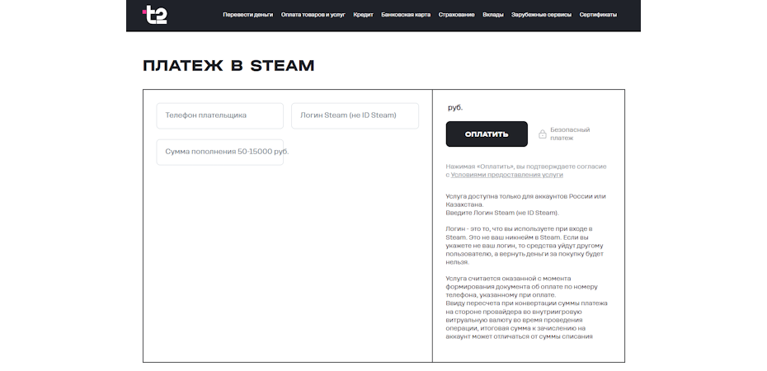Open Зарубежные сервисы in top menu
This screenshot has width=767, height=371.
click(541, 15)
